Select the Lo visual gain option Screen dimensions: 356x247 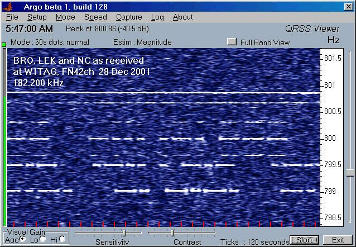(x=42, y=239)
